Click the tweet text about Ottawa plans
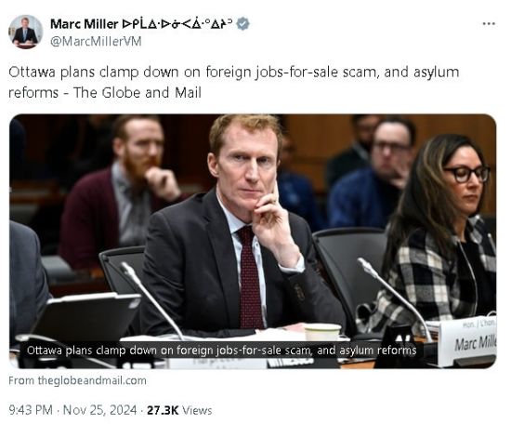 [x=233, y=82]
